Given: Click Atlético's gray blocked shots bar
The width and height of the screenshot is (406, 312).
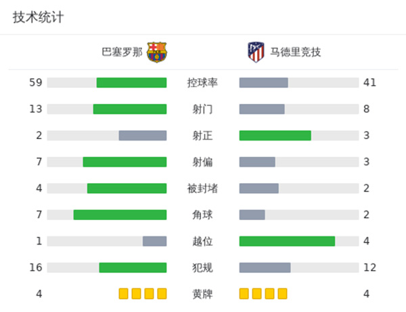Looking at the screenshot, I should (x=258, y=188).
